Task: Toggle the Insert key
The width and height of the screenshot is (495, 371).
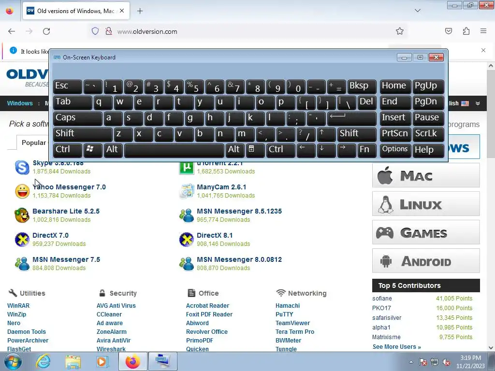Action: pyautogui.click(x=395, y=118)
